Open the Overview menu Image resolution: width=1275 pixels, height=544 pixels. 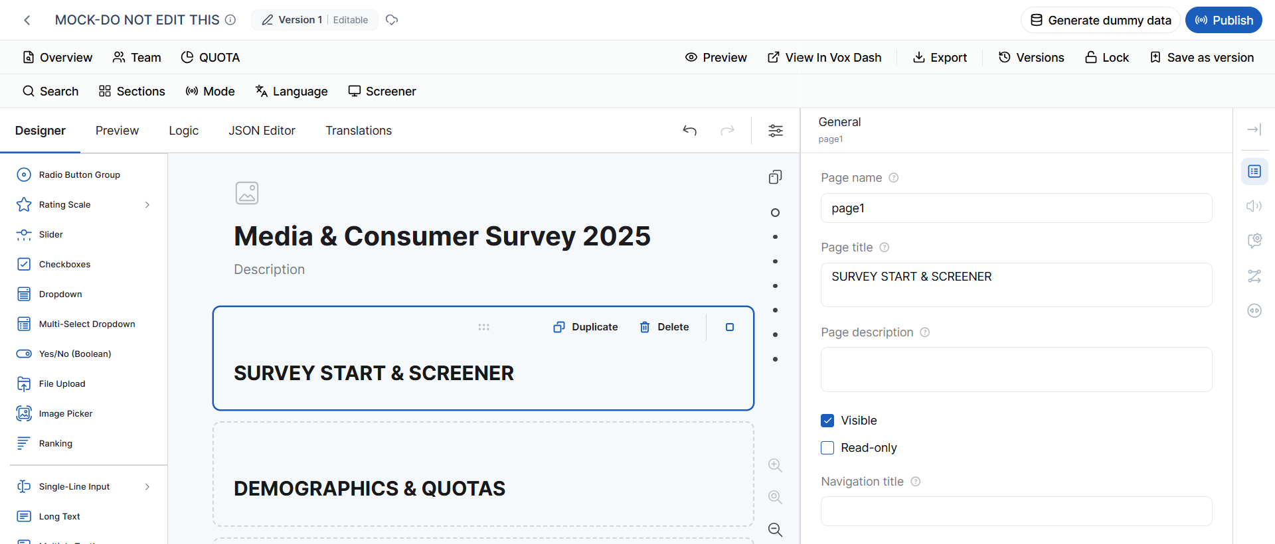click(x=58, y=58)
